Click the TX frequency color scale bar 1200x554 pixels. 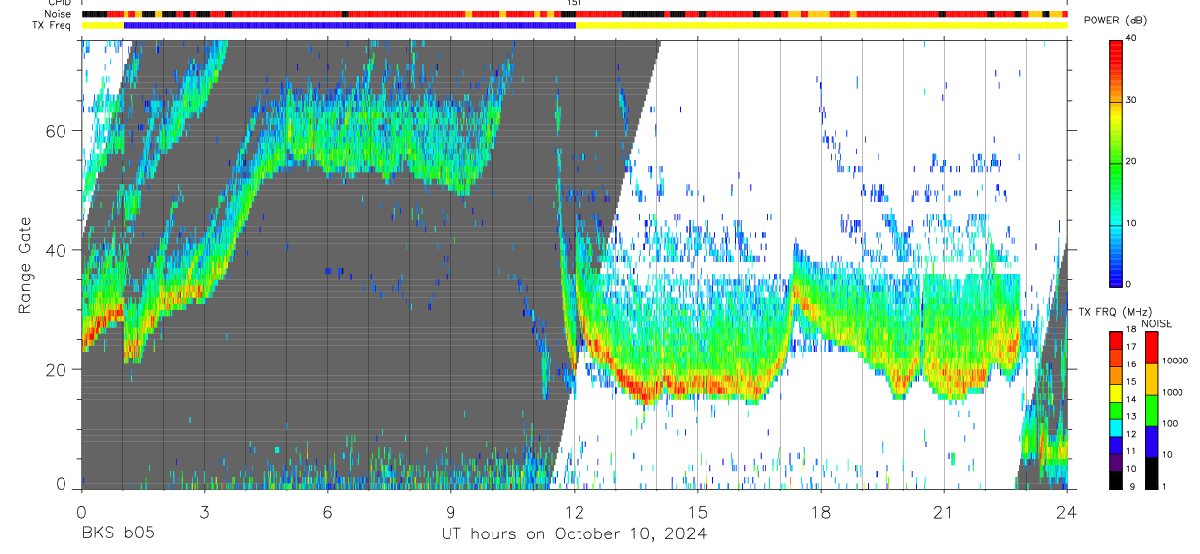point(1116,410)
